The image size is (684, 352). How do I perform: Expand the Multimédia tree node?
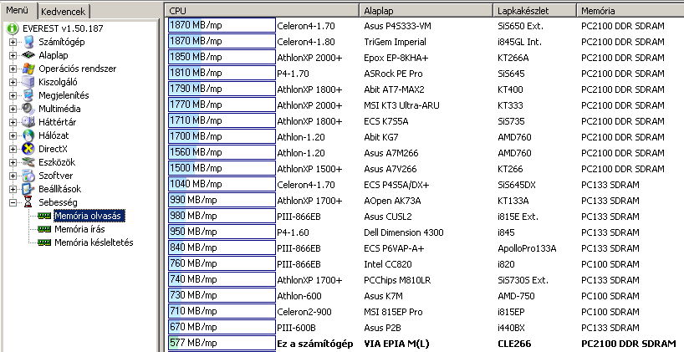13,109
